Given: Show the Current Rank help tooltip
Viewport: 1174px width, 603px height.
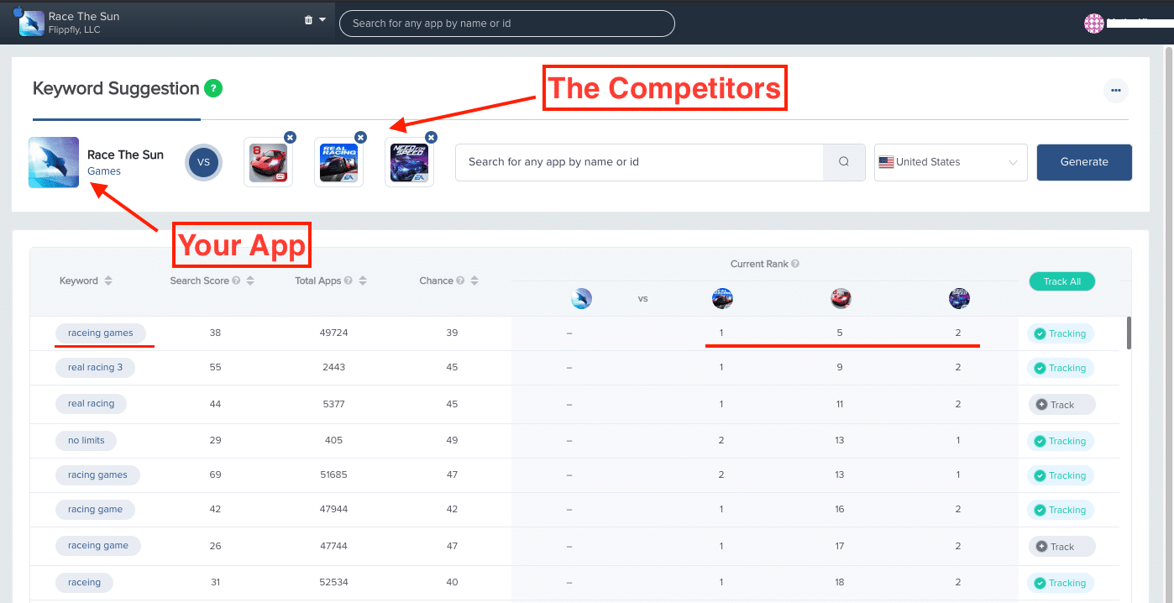Looking at the screenshot, I should click(x=795, y=264).
